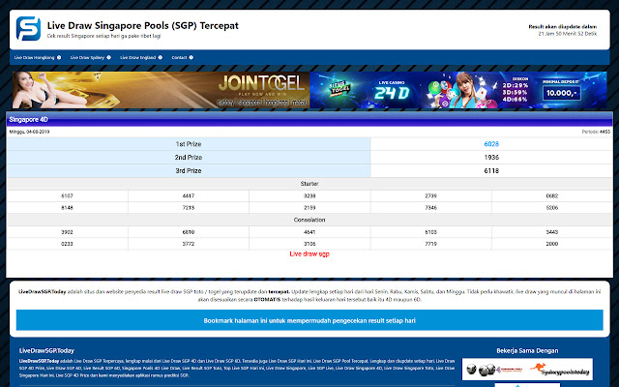Select Consolation number 3902
619x387 pixels.
click(67, 232)
